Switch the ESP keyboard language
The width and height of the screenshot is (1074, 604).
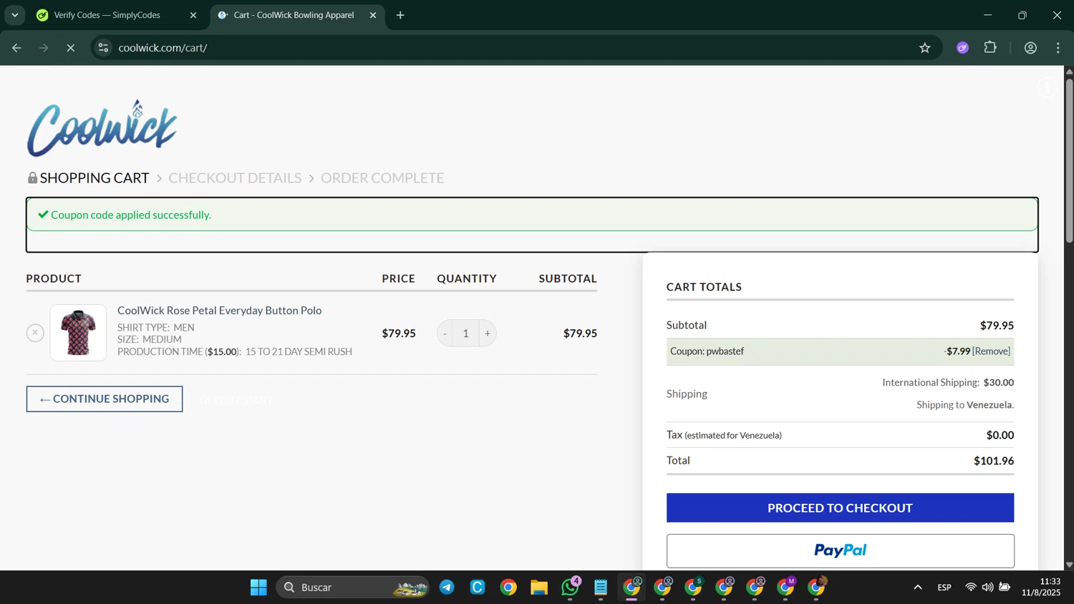pyautogui.click(x=944, y=588)
